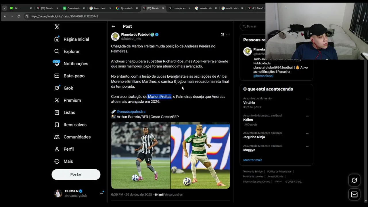
Task: Close the Kick browser tab
Action: click(x=31, y=8)
